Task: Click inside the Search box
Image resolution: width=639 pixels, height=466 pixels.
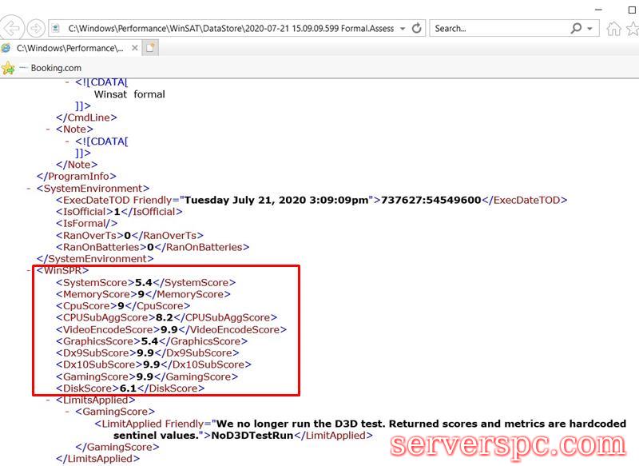Action: (495, 28)
